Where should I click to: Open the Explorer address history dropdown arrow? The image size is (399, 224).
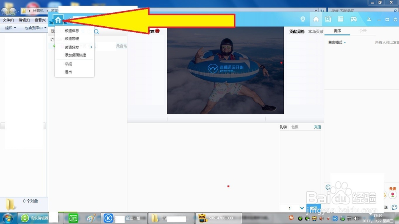[316, 11]
